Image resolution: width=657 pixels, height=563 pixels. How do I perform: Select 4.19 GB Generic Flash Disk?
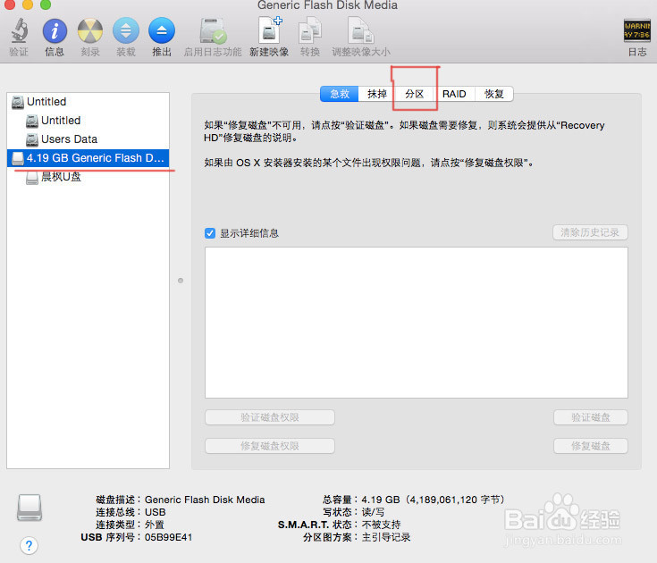[88, 158]
